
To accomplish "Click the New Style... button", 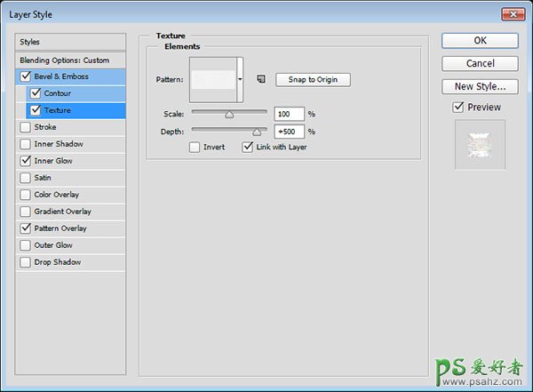I will point(480,86).
